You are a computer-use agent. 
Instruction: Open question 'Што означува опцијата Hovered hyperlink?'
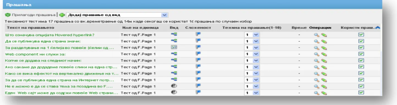click(50, 35)
